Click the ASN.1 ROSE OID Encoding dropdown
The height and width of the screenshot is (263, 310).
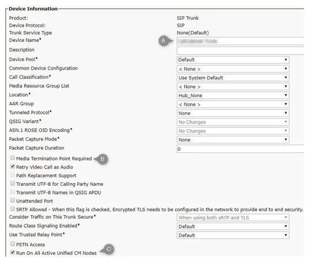(x=233, y=131)
